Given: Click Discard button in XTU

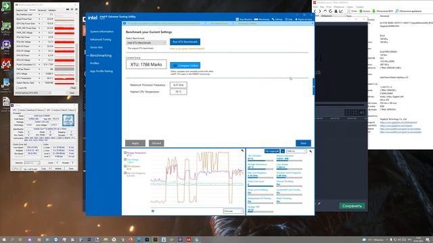Looking at the screenshot, I should 156,143.
